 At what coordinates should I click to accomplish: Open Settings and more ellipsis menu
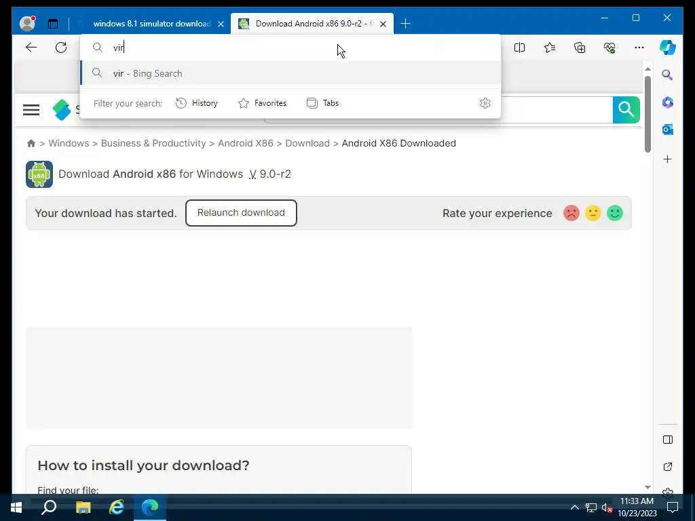[x=639, y=47]
